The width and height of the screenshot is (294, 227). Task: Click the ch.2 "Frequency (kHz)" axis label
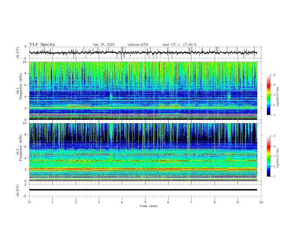[x=21, y=148]
